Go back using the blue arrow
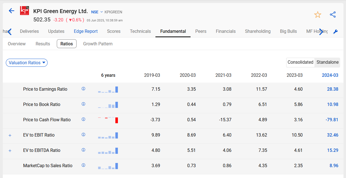The image size is (346, 178). point(11,11)
